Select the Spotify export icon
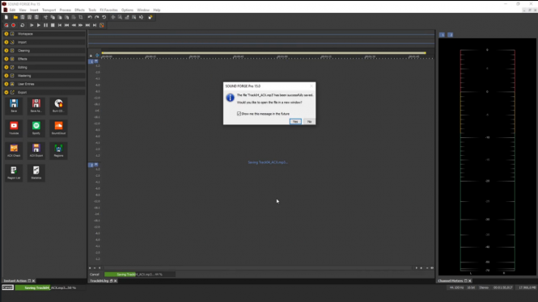 (x=36, y=128)
